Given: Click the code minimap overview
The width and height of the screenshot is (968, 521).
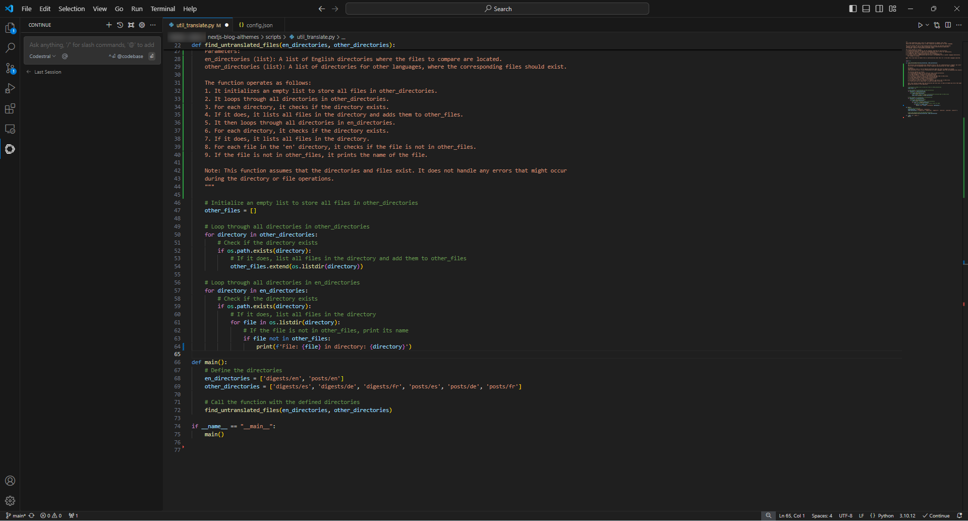Looking at the screenshot, I should pyautogui.click(x=932, y=81).
